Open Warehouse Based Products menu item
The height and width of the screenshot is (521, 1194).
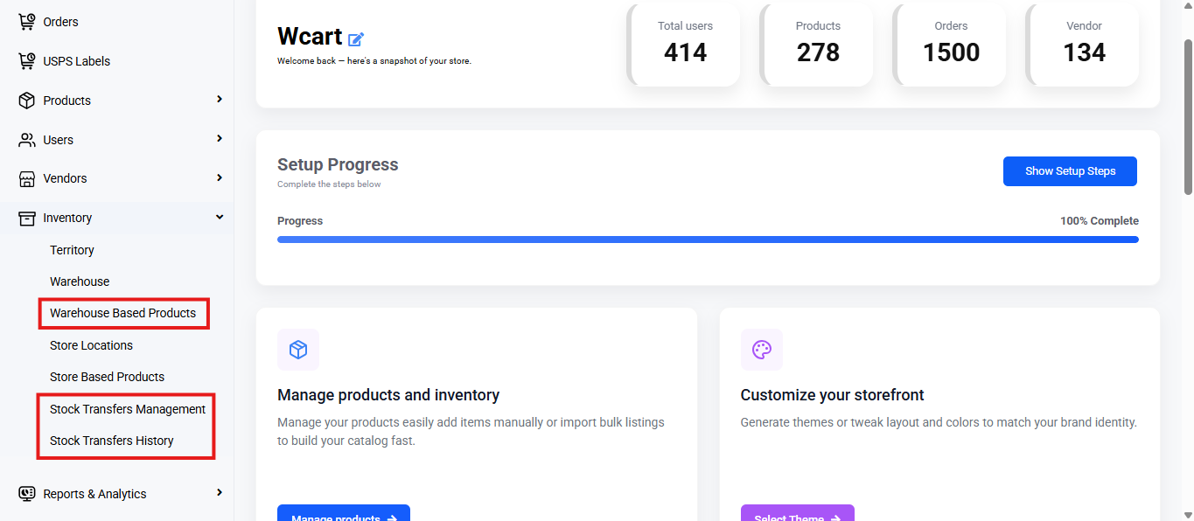(123, 313)
